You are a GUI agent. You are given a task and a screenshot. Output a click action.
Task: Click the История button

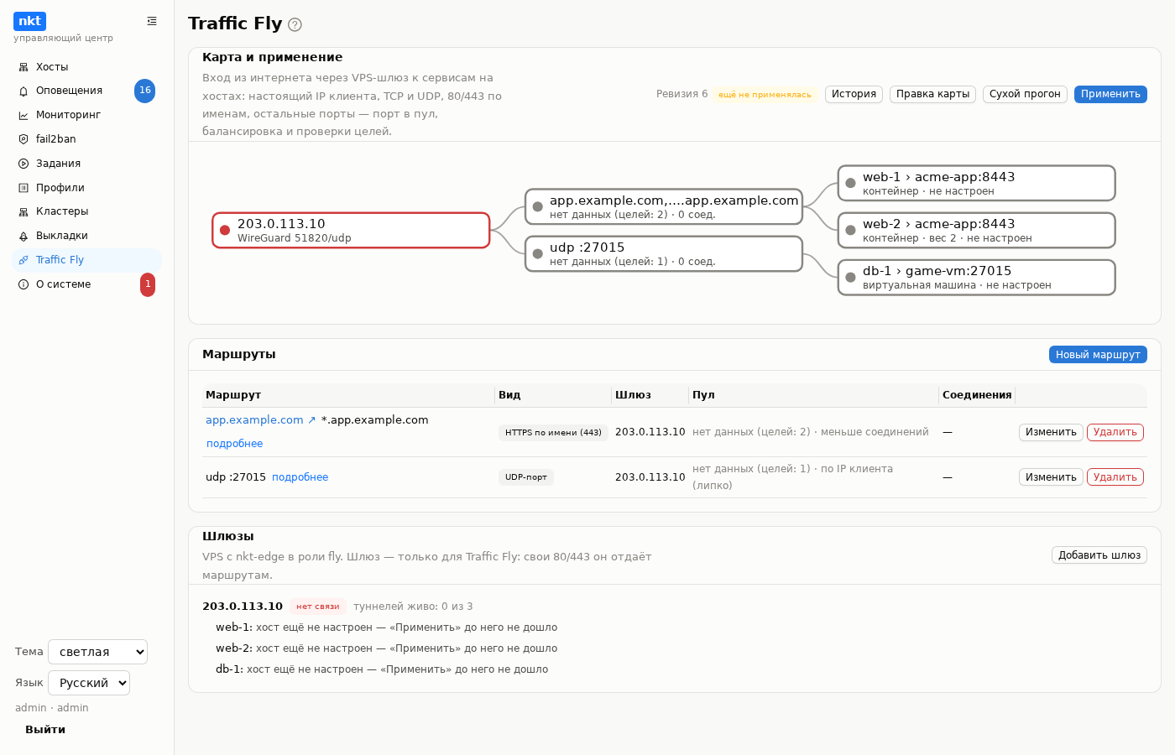(854, 94)
